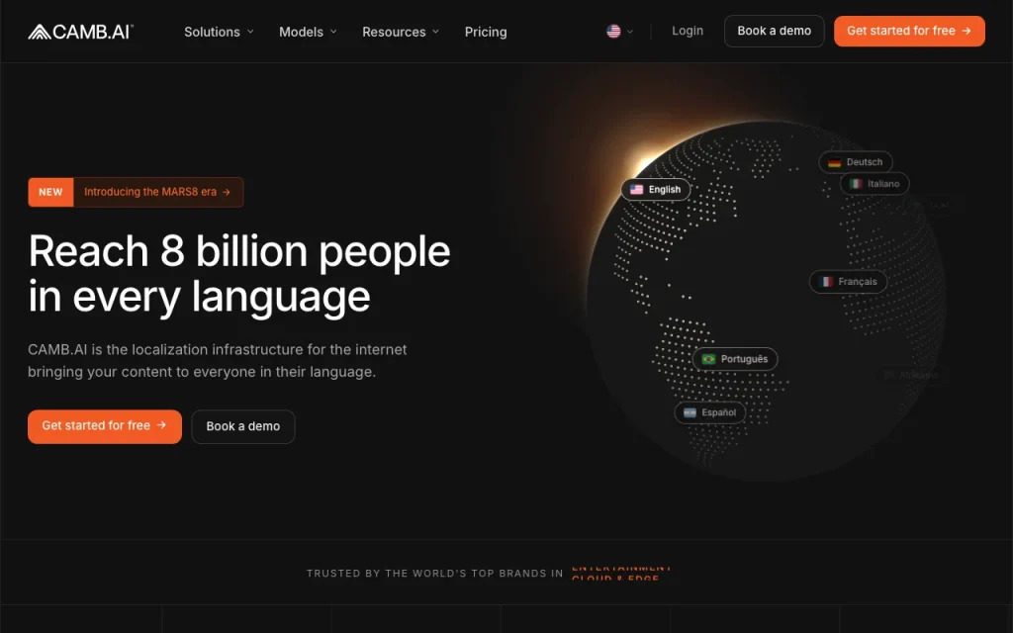Image resolution: width=1013 pixels, height=633 pixels.
Task: Open Introducing the MARS8 era announcement
Action: [x=157, y=192]
